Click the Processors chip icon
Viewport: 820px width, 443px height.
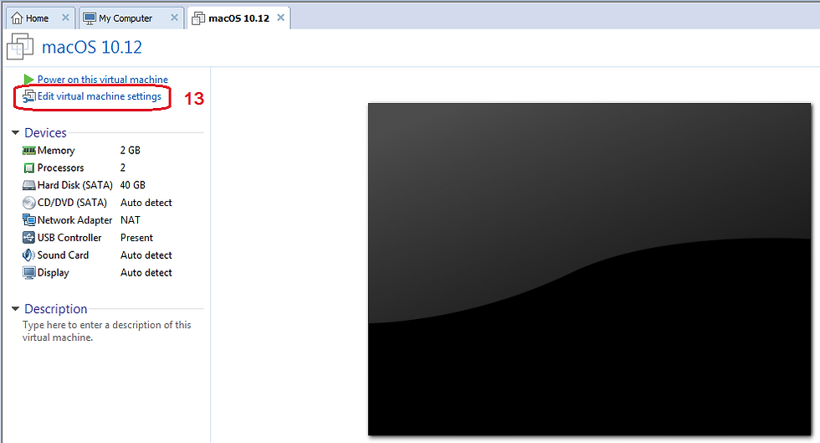click(x=28, y=168)
